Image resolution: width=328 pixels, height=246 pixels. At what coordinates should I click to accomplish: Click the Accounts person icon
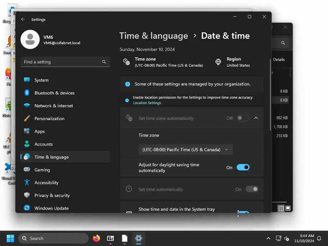[27, 144]
